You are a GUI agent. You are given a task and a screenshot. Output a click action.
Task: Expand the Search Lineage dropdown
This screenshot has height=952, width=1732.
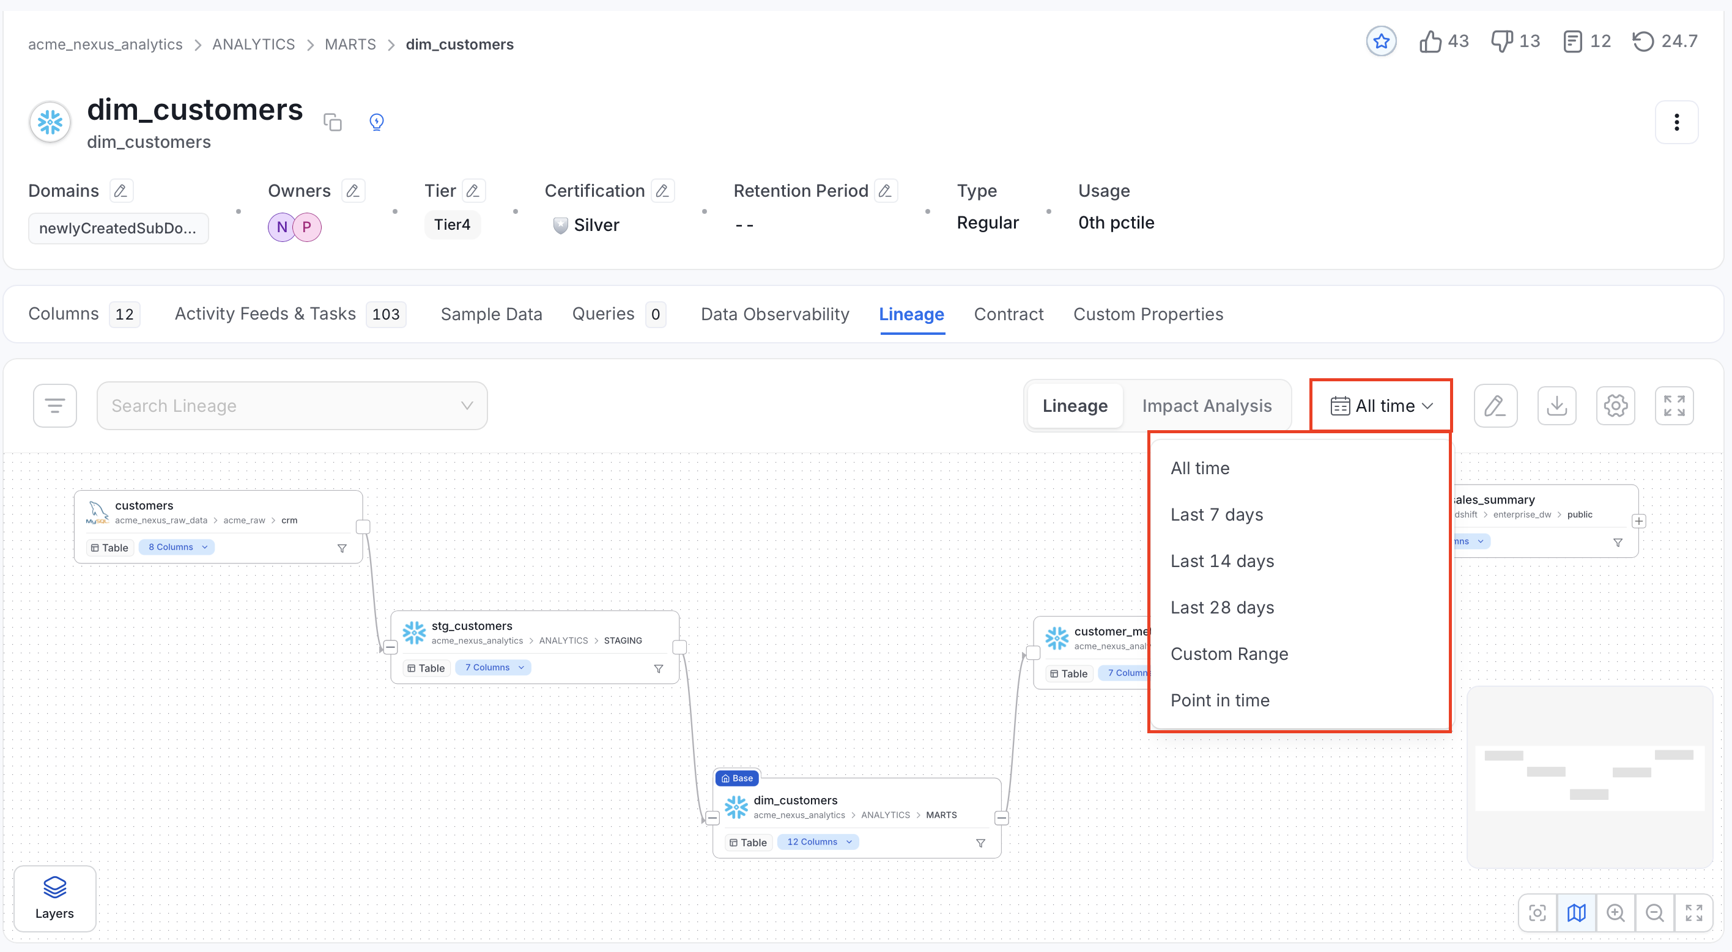[x=467, y=406]
